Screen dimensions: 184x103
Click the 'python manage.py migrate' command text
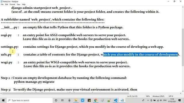point(34,82)
